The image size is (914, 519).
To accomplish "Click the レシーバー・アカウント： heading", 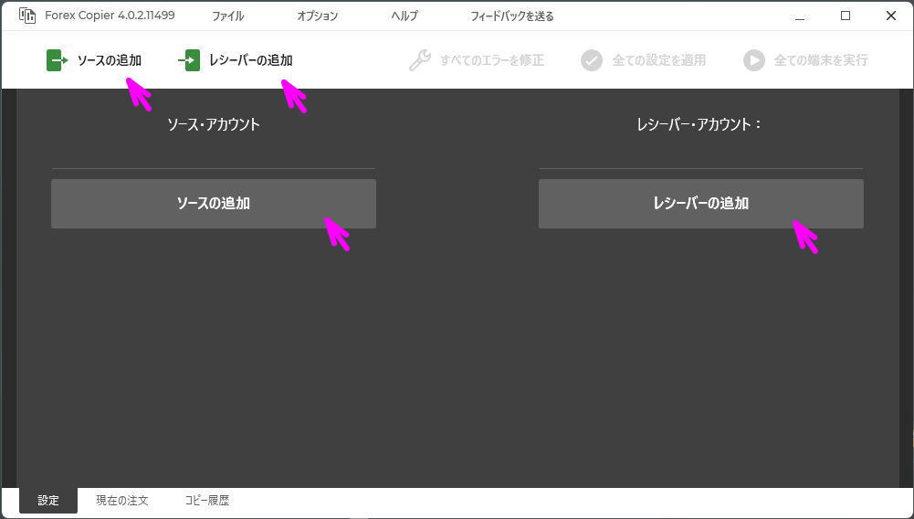I will 699,124.
